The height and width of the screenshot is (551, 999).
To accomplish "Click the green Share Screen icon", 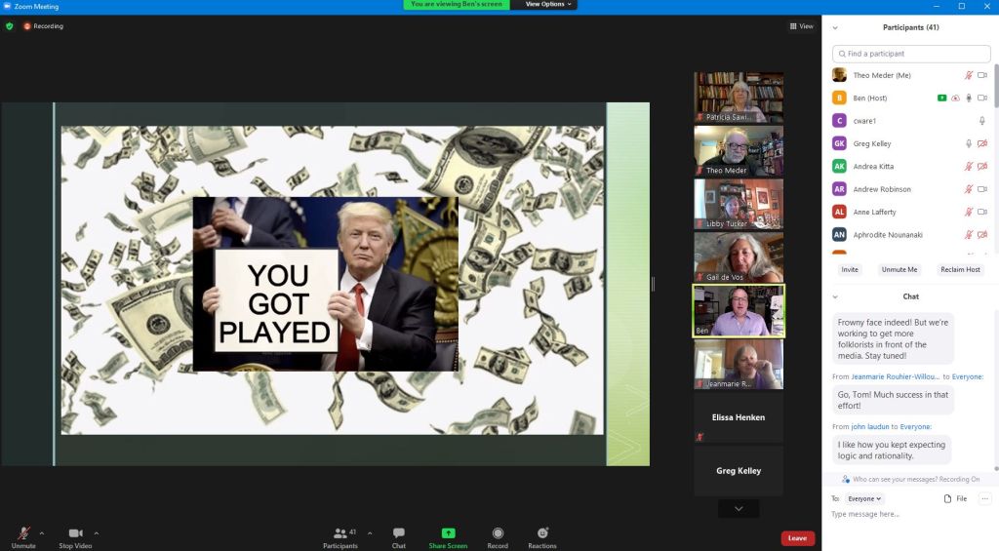I will point(448,533).
